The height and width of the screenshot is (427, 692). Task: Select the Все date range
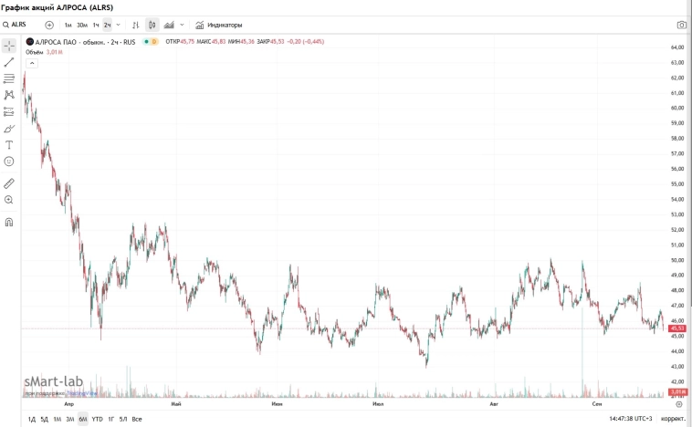[137, 419]
